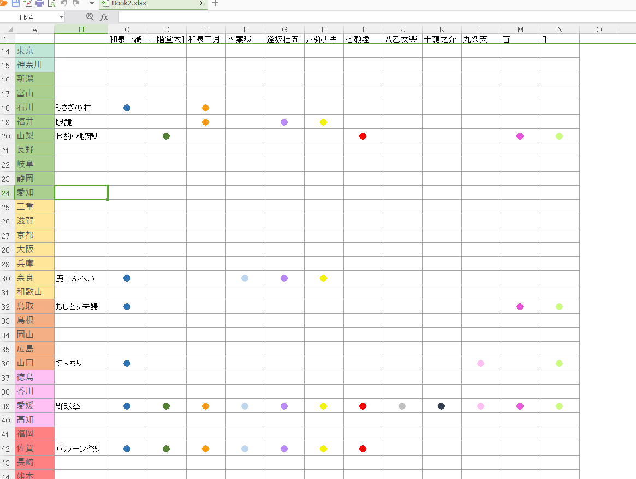
Task: Select column B header
Action: click(81, 29)
